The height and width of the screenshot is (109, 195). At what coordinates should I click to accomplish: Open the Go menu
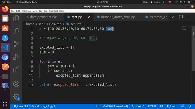tap(41, 11)
